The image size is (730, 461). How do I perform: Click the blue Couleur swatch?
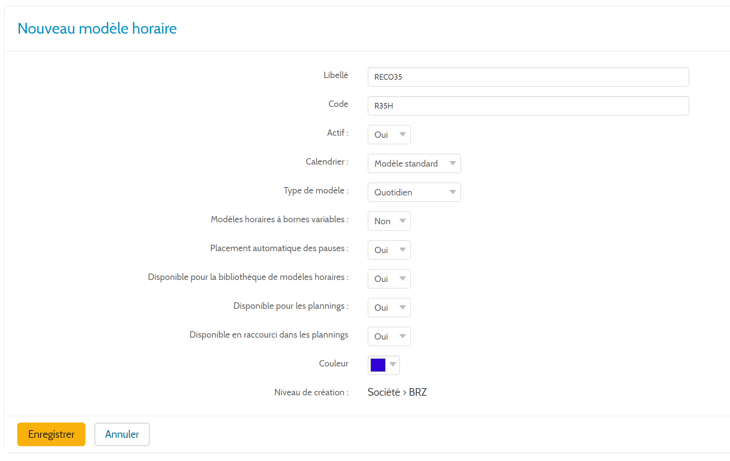pyautogui.click(x=378, y=365)
